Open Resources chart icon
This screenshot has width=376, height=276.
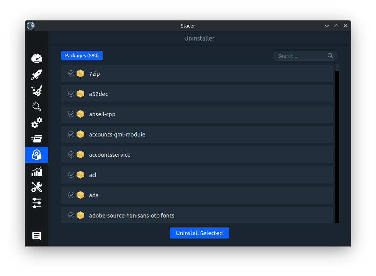coord(37,171)
